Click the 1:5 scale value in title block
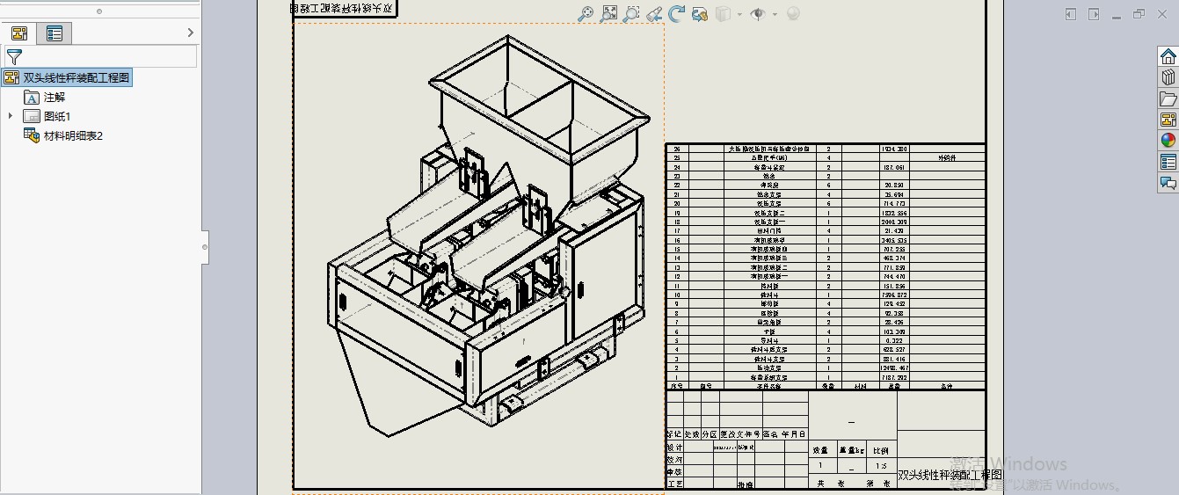The height and width of the screenshot is (495, 1179). [880, 466]
